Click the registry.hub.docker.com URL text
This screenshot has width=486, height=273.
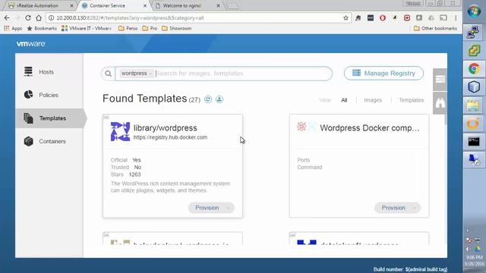pyautogui.click(x=170, y=137)
